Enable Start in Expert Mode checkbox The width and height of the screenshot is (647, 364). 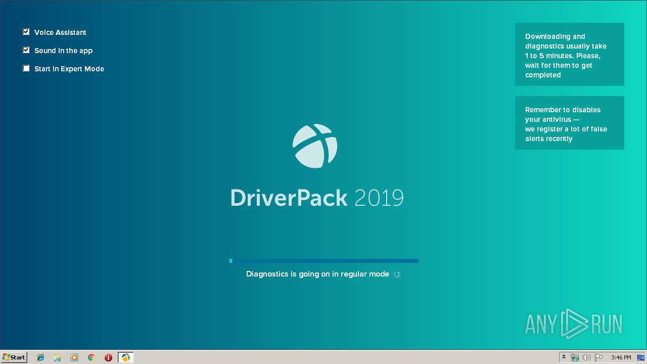[x=26, y=68]
